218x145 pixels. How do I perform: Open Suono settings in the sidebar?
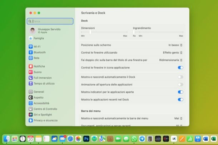[x=35, y=72]
